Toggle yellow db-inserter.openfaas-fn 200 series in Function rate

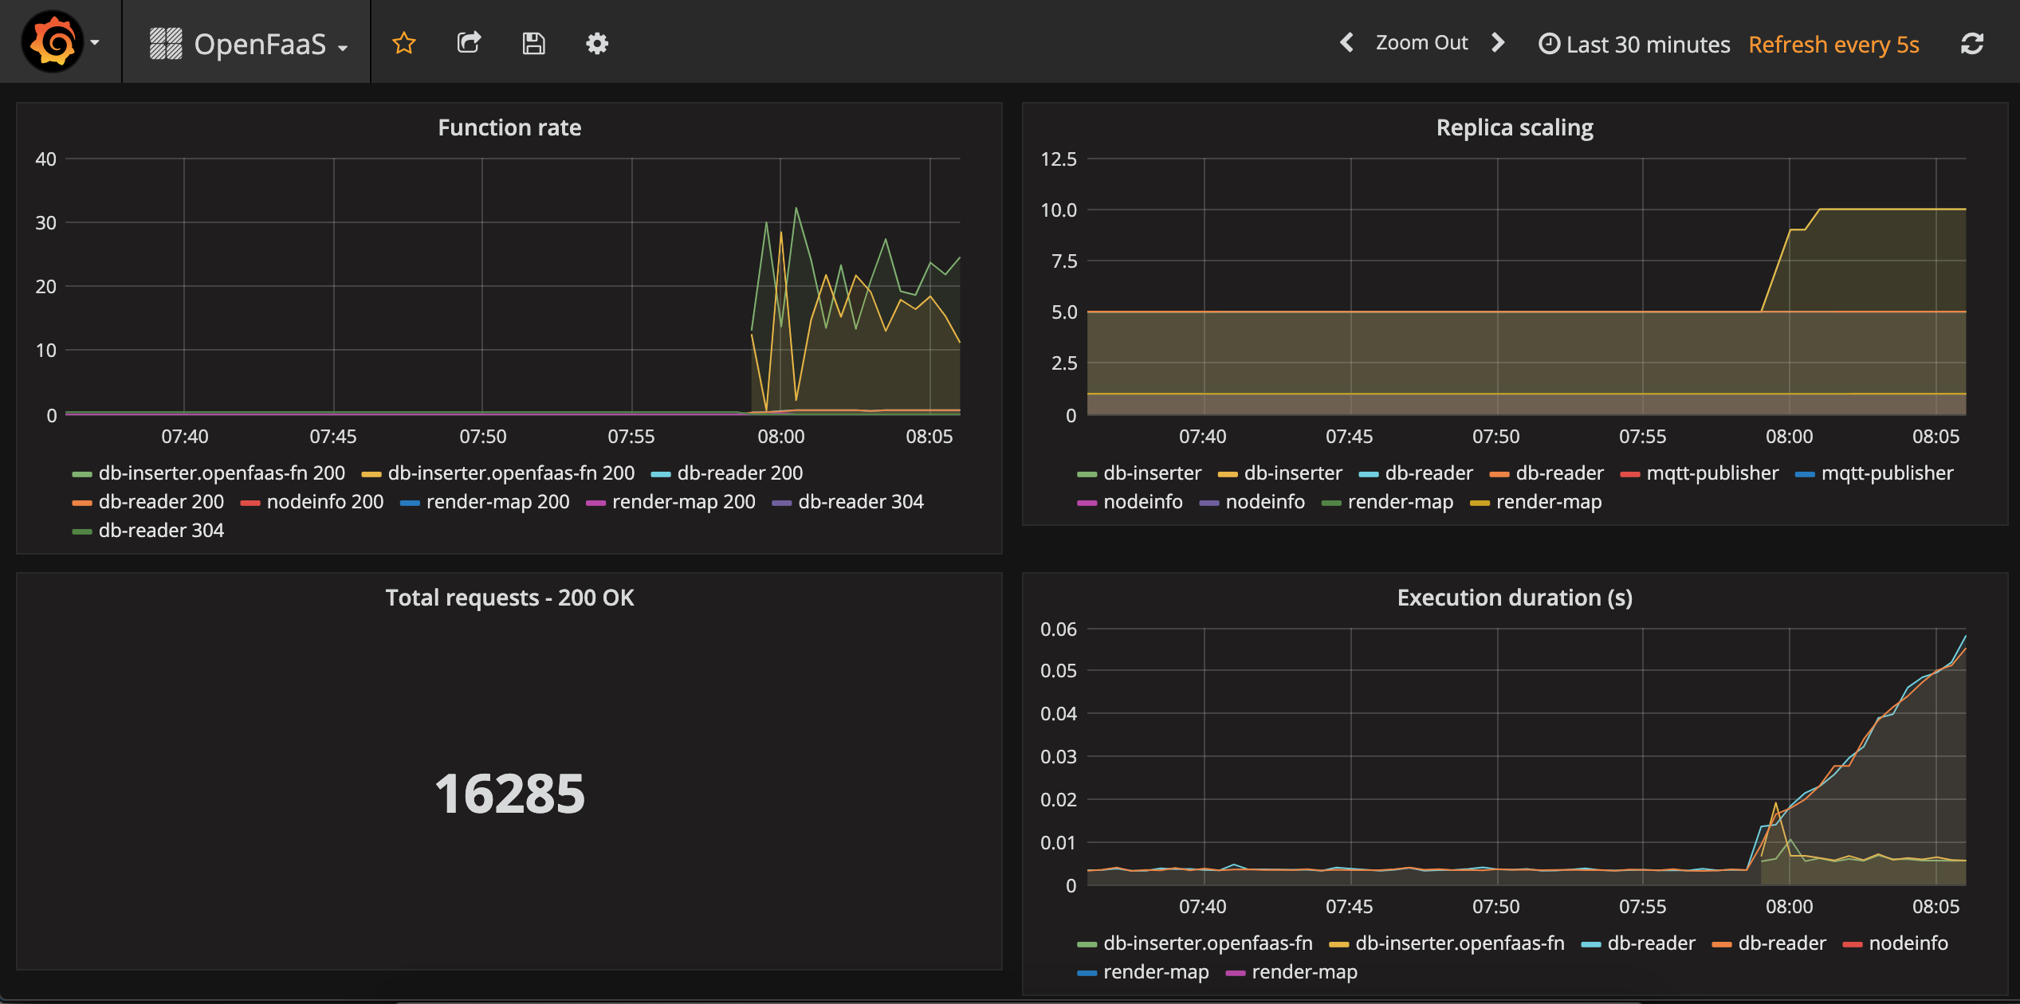click(511, 473)
